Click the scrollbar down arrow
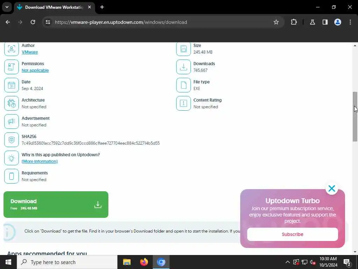The image size is (358, 269). pos(355,252)
